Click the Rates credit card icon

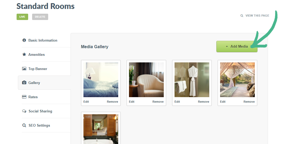[x=24, y=97]
